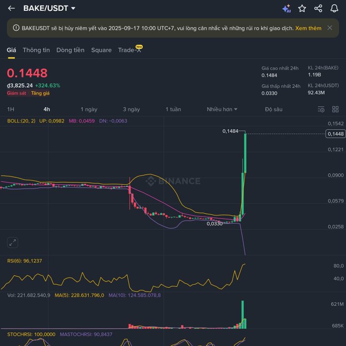Tap the 'Giám sát' tag
Viewport: 346px width, 346px height.
click(x=16, y=93)
